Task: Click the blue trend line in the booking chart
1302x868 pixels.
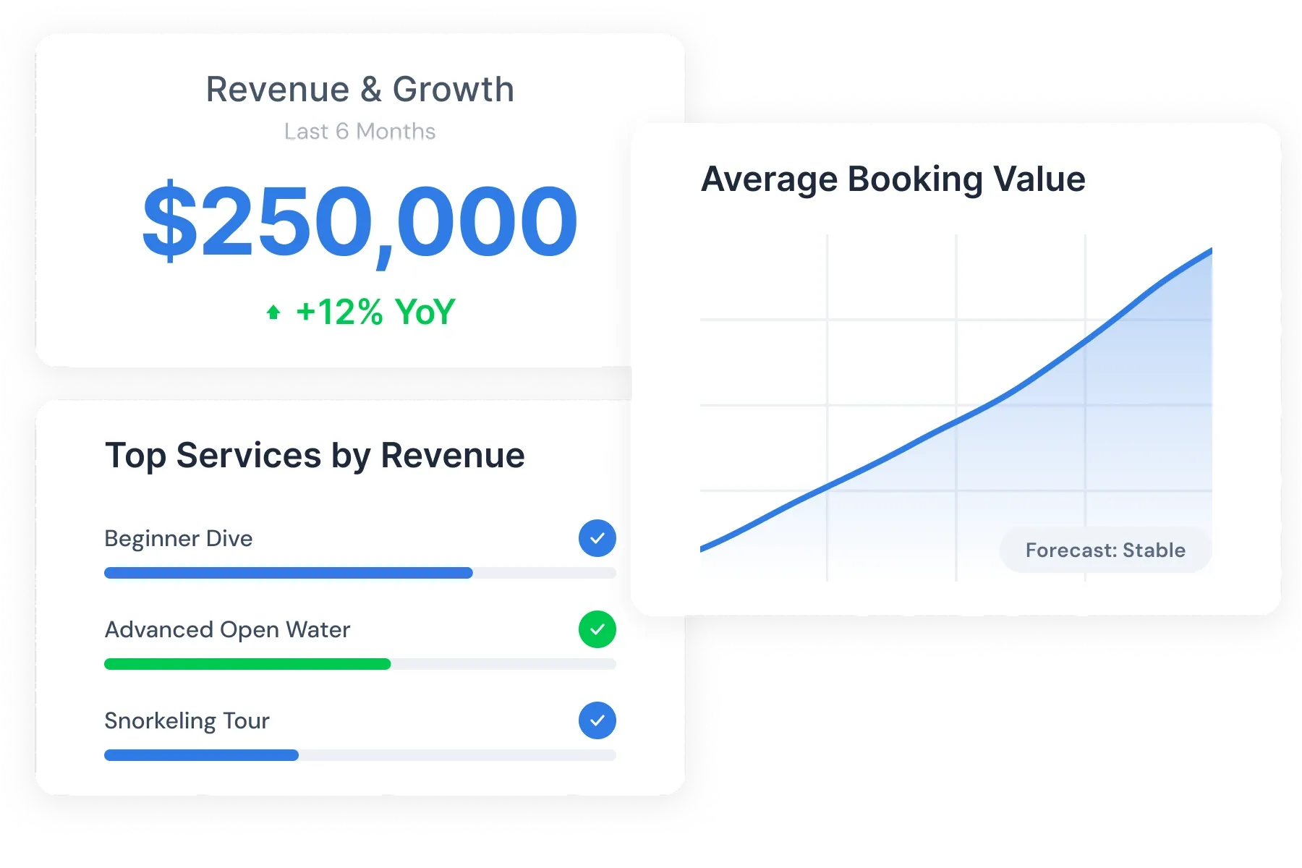Action: [x=956, y=421]
